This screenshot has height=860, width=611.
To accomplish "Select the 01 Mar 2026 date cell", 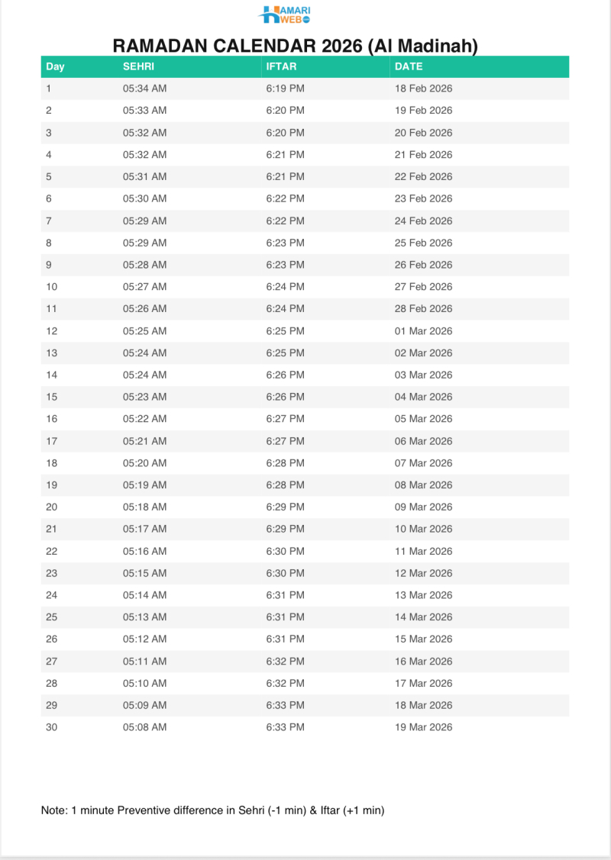I will (x=423, y=331).
